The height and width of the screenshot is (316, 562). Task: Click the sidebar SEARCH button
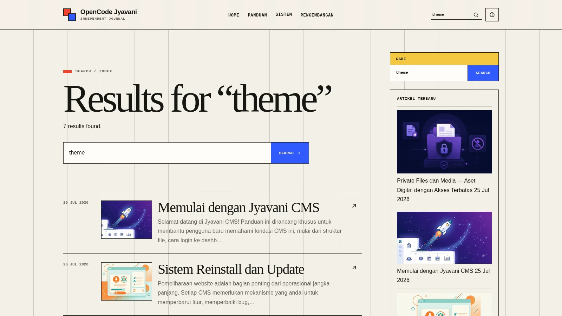(x=483, y=73)
